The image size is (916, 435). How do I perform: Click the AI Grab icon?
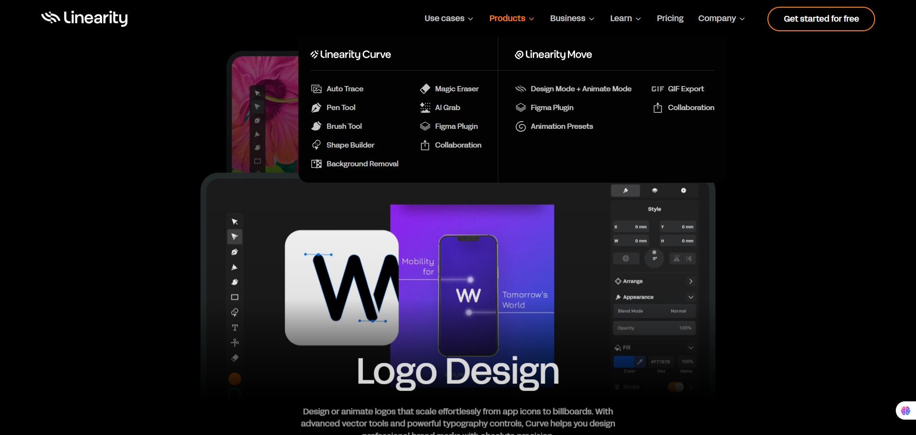coord(425,108)
